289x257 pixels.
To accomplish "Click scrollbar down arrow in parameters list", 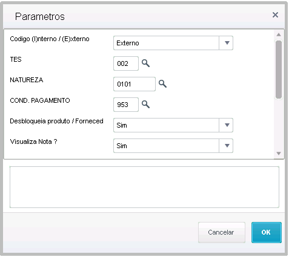I will coord(279,154).
